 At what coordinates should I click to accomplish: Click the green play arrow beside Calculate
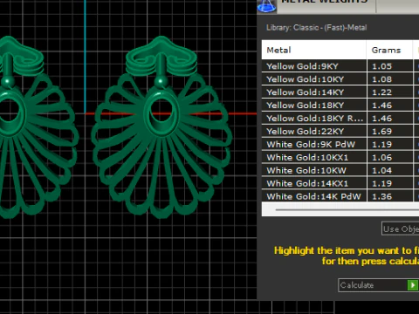413,285
